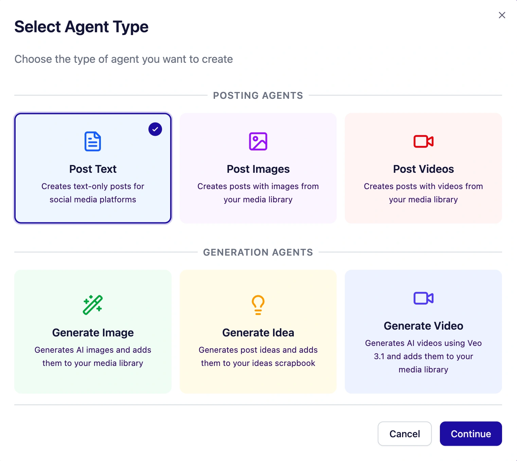Click the Post Images media library description
Image resolution: width=517 pixels, height=461 pixels.
pyautogui.click(x=258, y=193)
